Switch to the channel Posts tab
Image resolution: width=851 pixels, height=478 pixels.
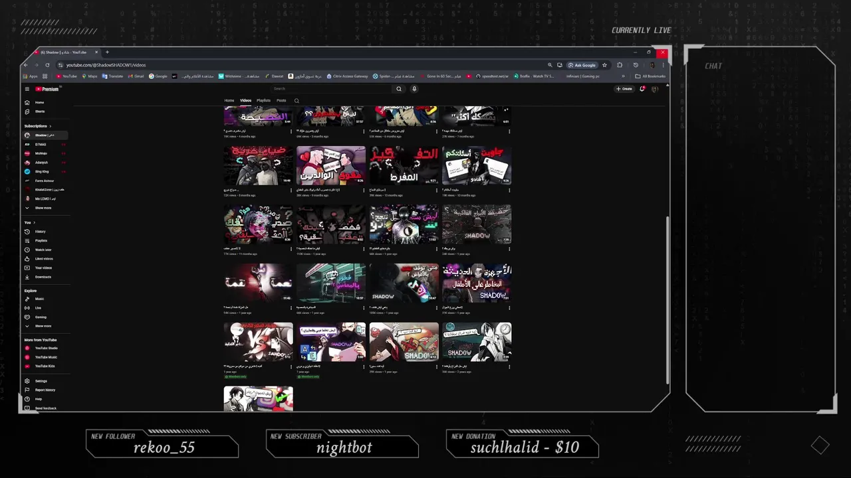coord(281,101)
